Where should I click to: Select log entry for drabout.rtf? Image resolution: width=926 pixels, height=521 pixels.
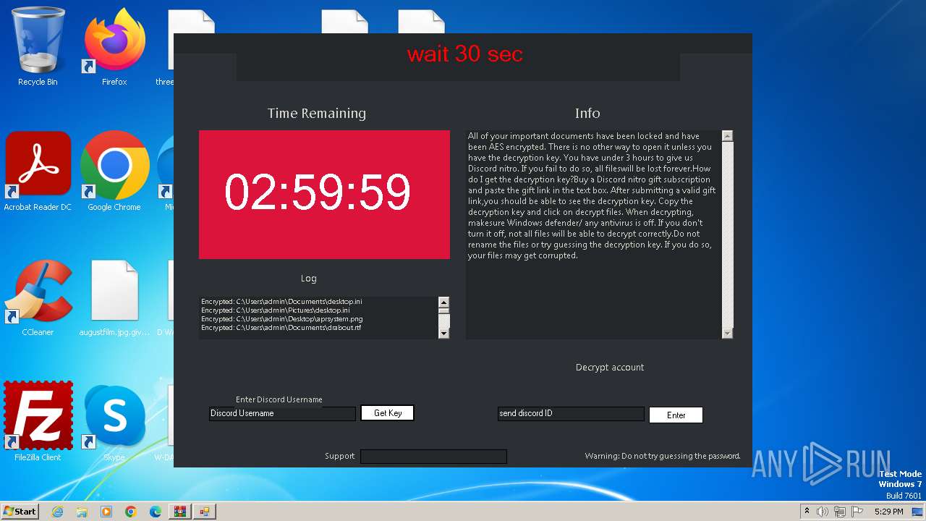coord(281,328)
